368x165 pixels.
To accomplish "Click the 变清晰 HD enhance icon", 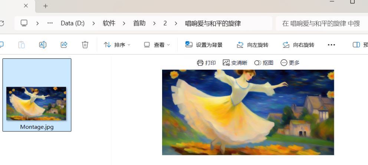I will [226, 63].
